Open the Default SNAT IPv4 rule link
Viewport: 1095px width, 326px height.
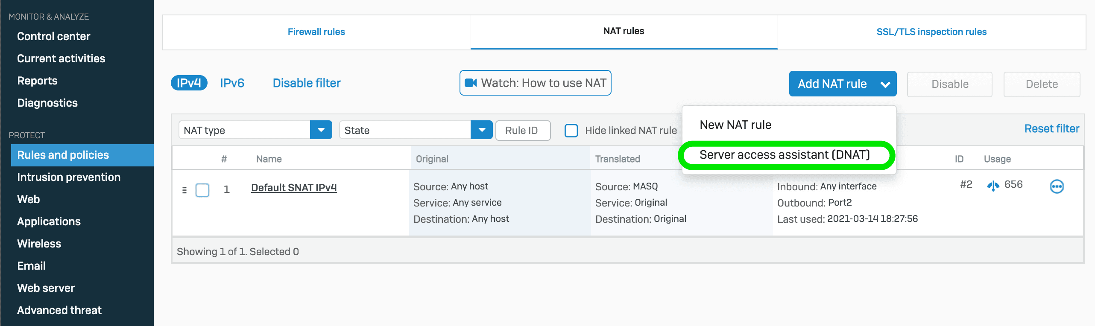pos(294,187)
